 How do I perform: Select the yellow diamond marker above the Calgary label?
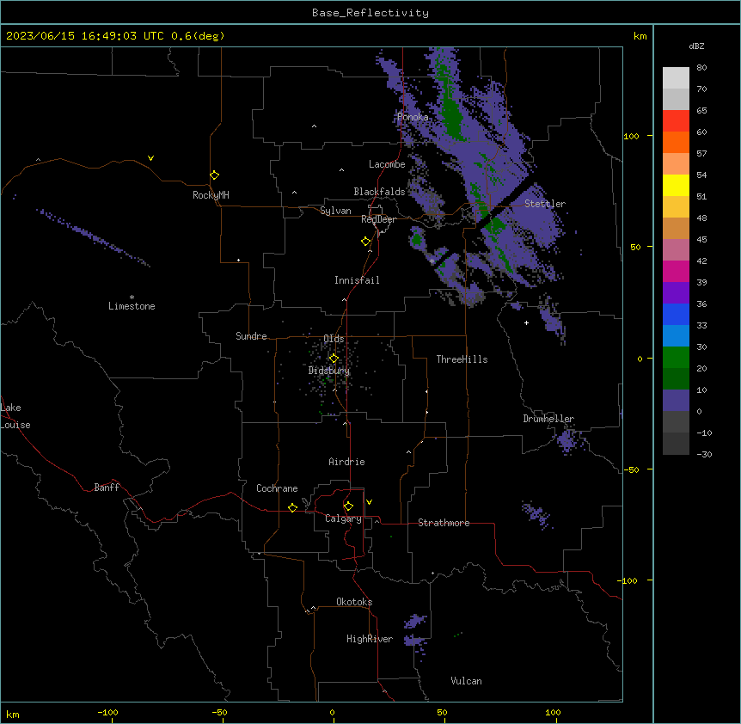pyautogui.click(x=348, y=506)
